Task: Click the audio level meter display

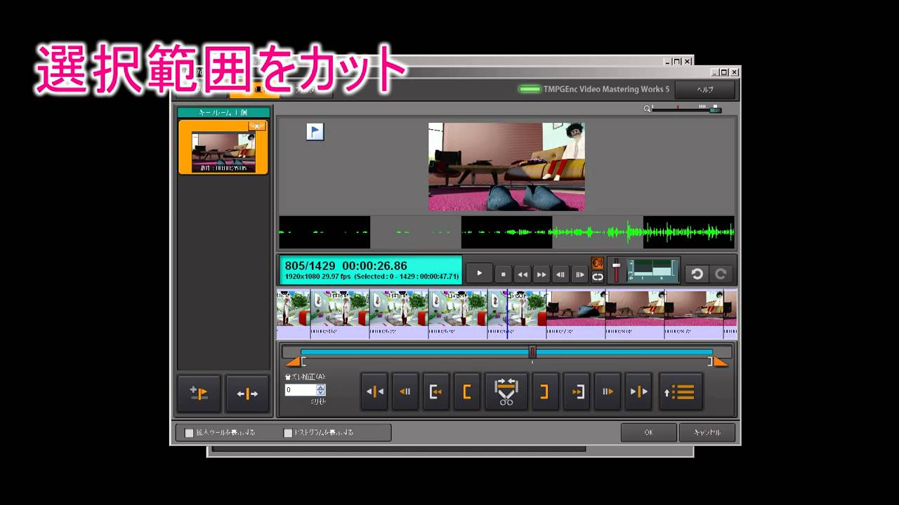Action: pyautogui.click(x=652, y=270)
